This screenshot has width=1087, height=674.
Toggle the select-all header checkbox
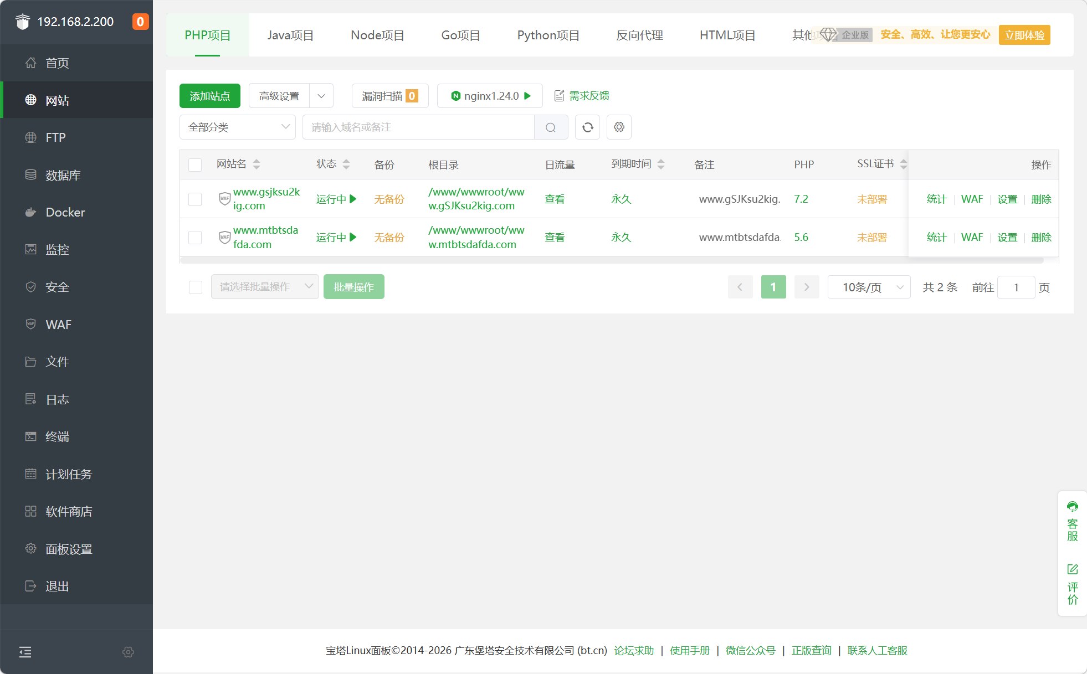pos(195,164)
